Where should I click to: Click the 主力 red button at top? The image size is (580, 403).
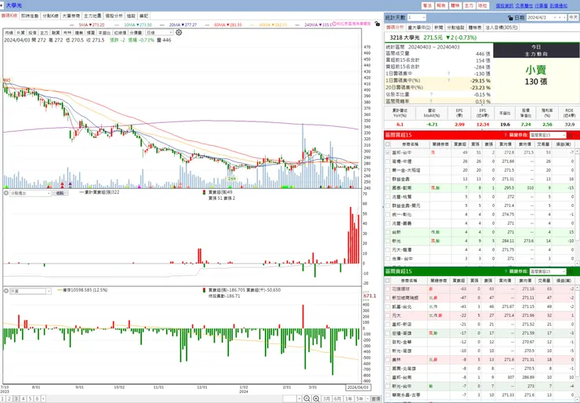point(469,5)
